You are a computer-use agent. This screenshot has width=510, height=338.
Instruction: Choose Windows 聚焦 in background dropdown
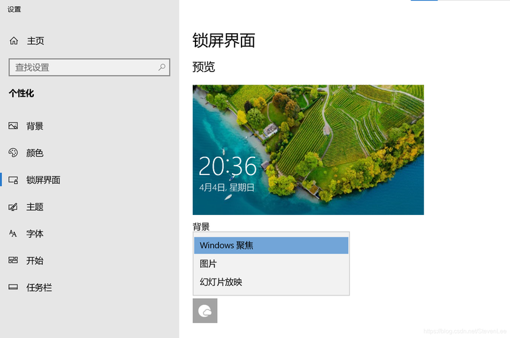[x=271, y=245]
